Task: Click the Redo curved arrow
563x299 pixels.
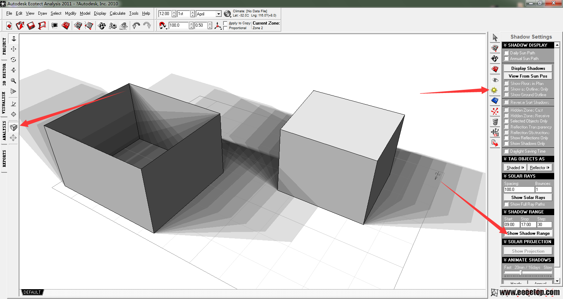Action: 147,25
